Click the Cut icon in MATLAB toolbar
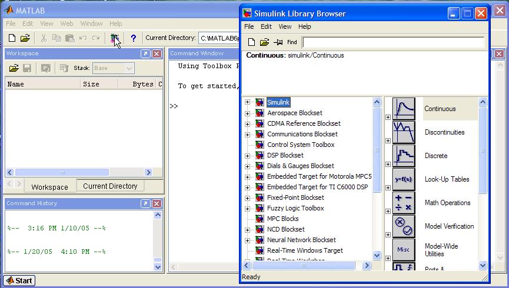This screenshot has width=509, height=288. tap(44, 38)
